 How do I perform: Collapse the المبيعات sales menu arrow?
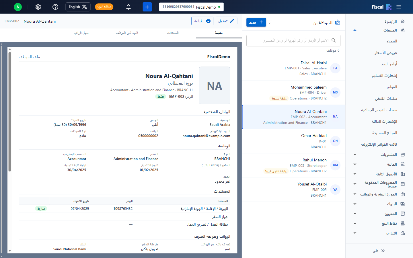(355, 30)
